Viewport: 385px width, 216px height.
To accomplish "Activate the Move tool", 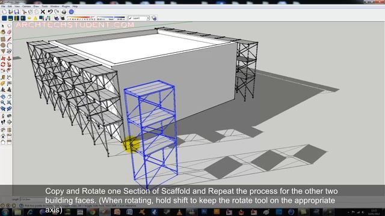I will pos(3,59).
